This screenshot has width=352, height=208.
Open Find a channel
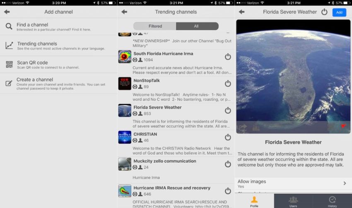point(58,26)
